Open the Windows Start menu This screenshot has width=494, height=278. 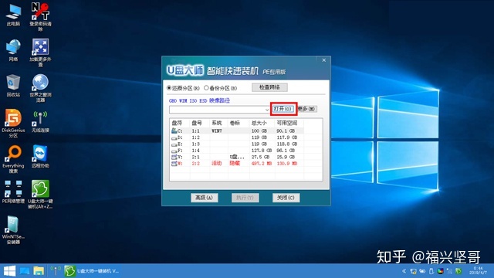tap(9, 271)
